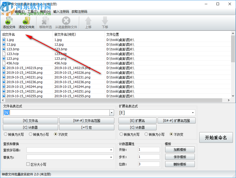Expand the find string dropdown
Screen dimensions: 236x178
(111, 150)
